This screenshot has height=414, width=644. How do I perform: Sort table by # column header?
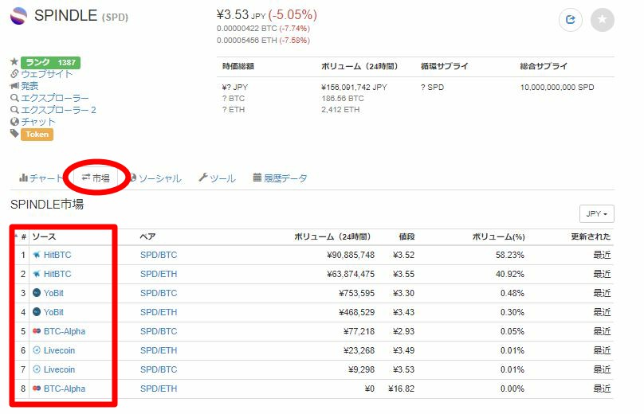click(x=24, y=236)
